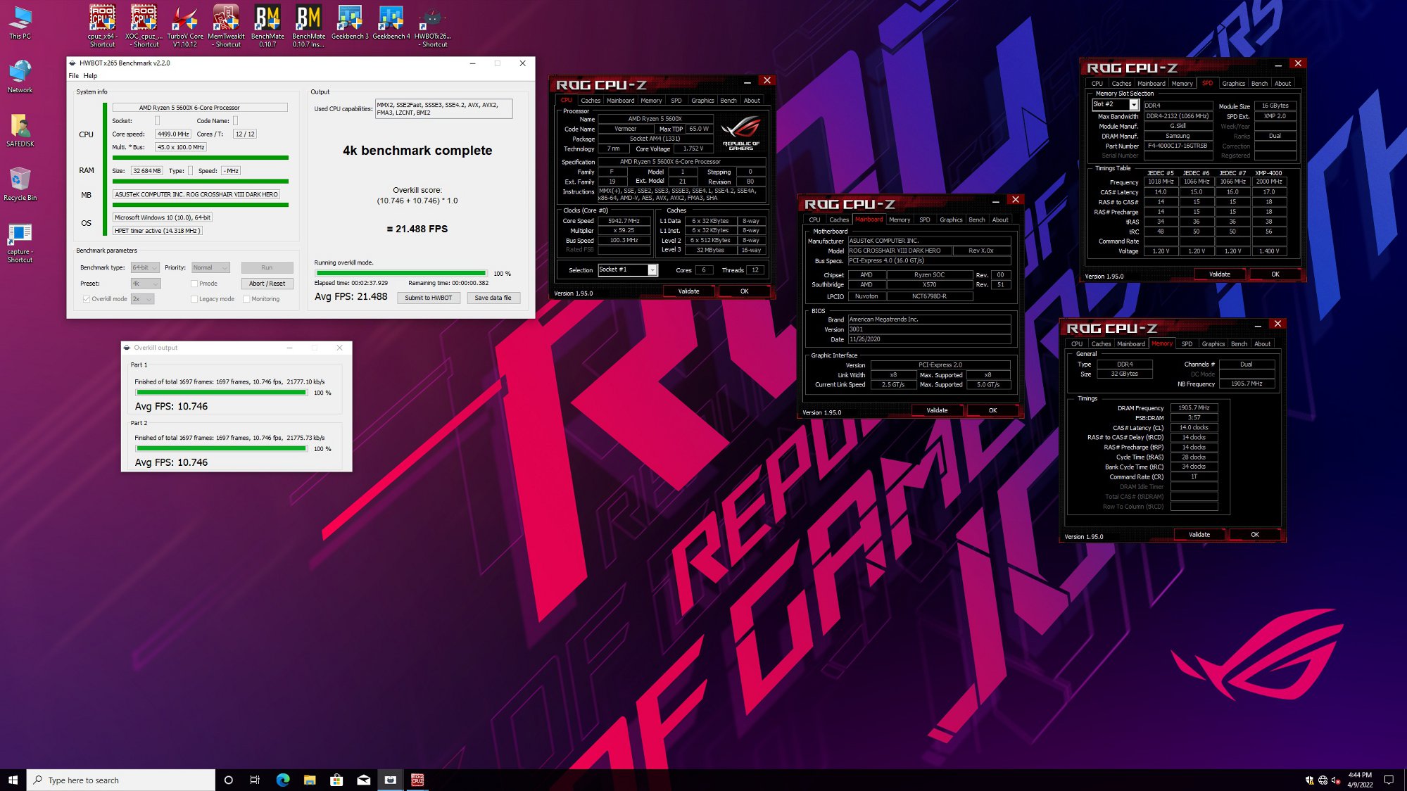Open Task View on taskbar
The image size is (1407, 791).
(x=255, y=780)
